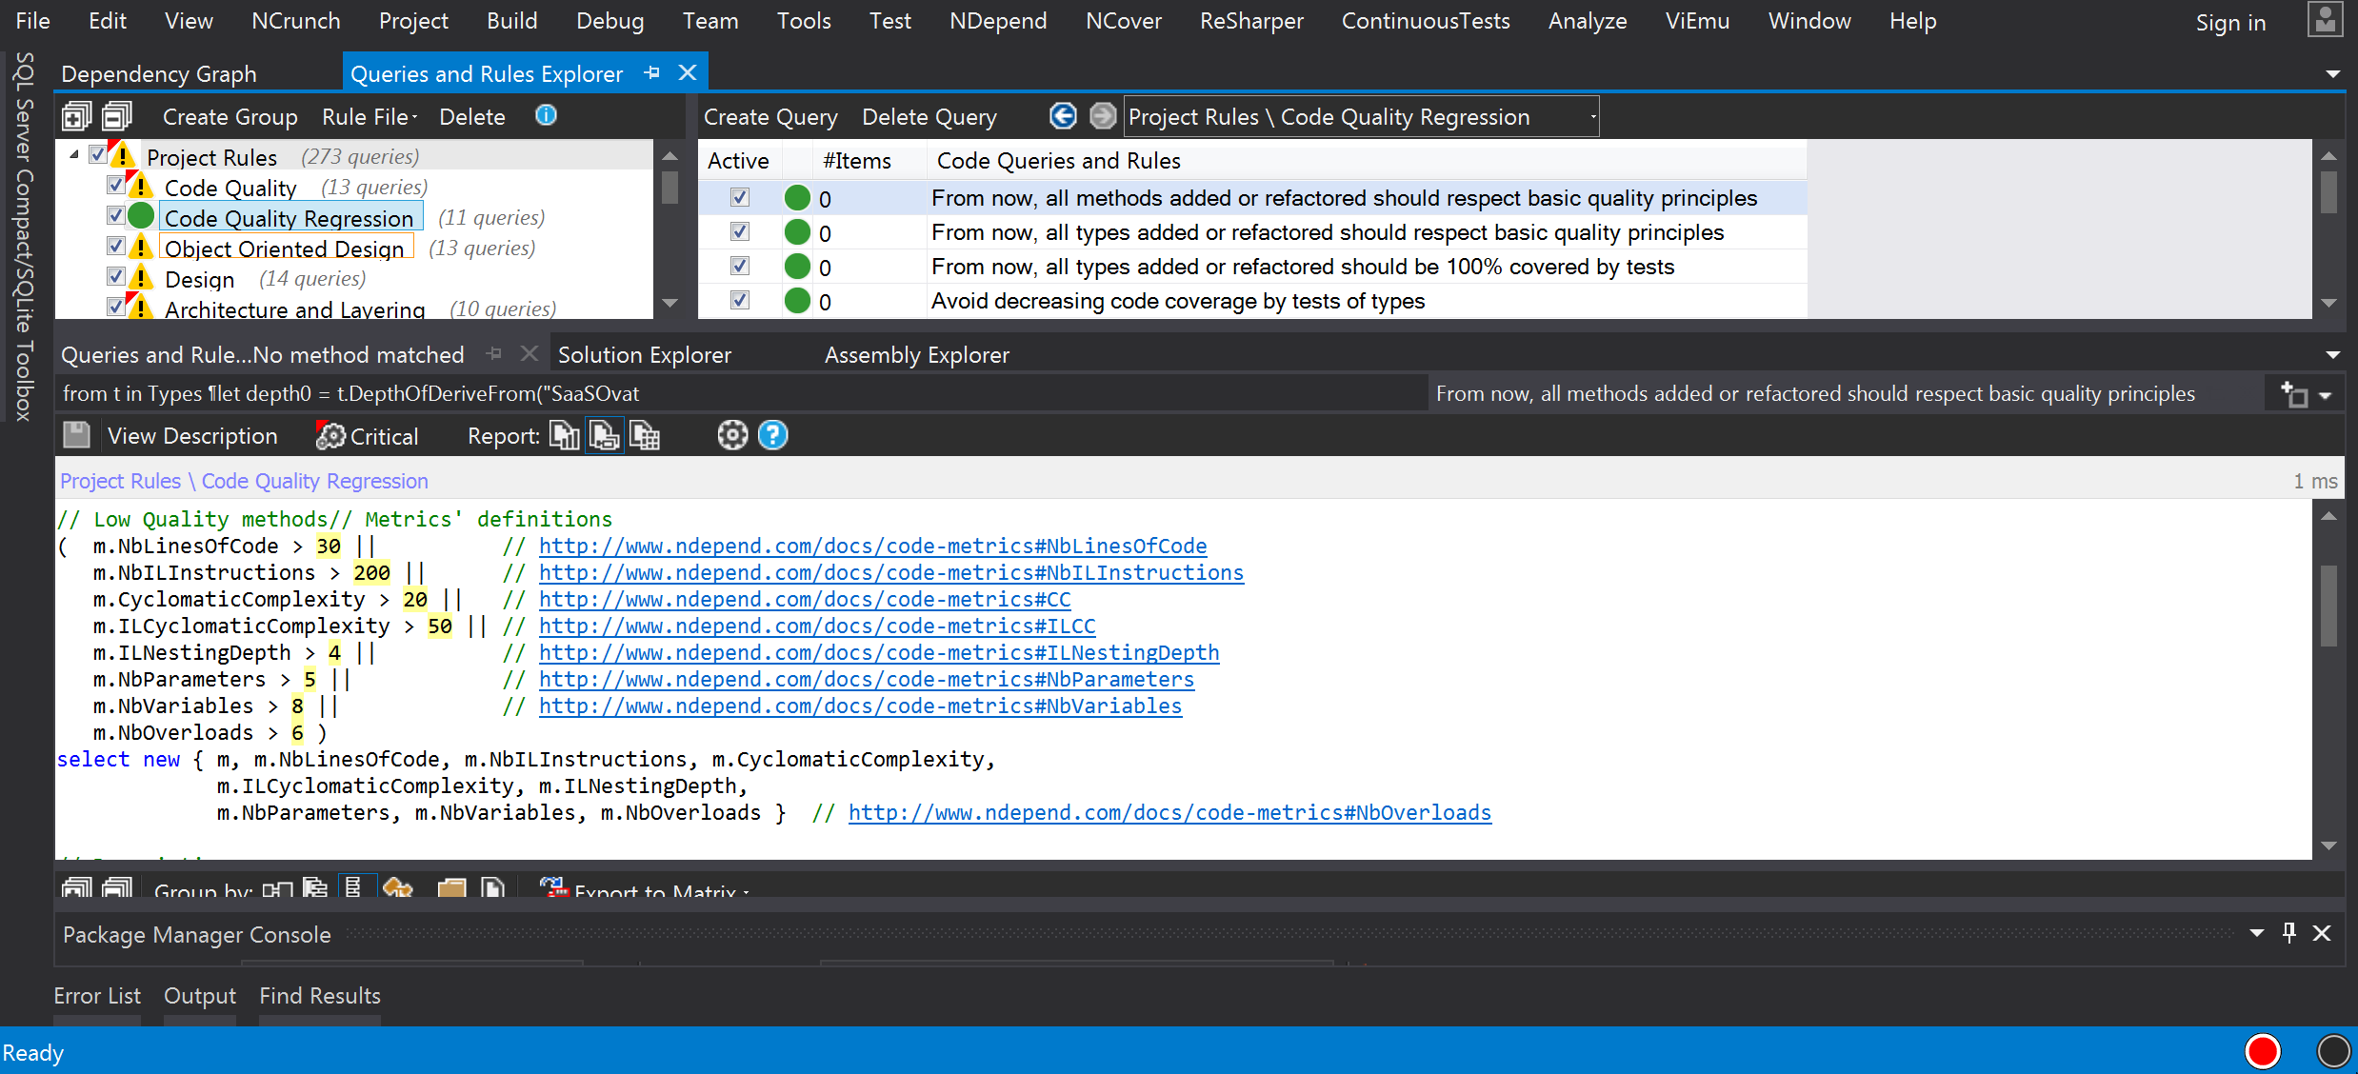The height and width of the screenshot is (1074, 2358).
Task: Click the Delete Query button
Action: pyautogui.click(x=929, y=116)
